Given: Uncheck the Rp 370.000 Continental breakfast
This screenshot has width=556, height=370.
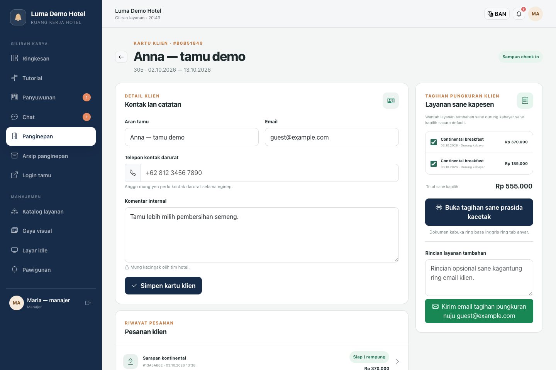Looking at the screenshot, I should click(x=434, y=142).
